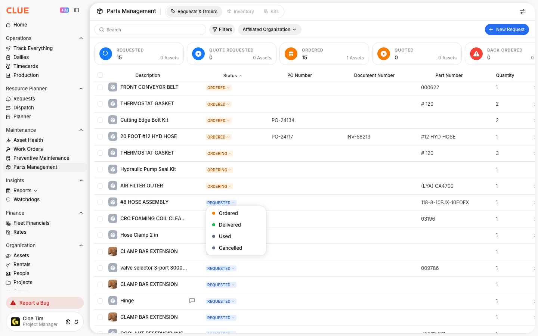Open the Affiliated Organization dropdown
This screenshot has height=336, width=538.
pos(269,29)
